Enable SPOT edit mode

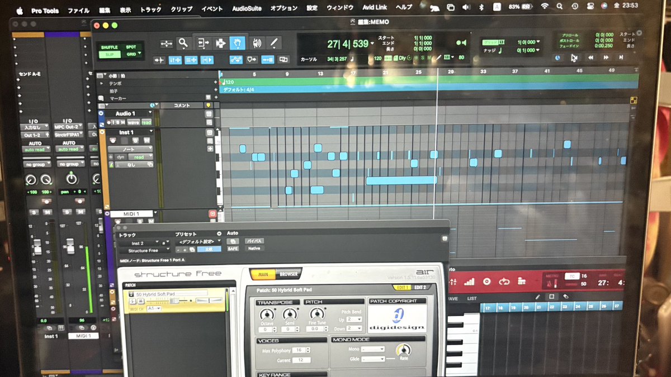pyautogui.click(x=131, y=47)
